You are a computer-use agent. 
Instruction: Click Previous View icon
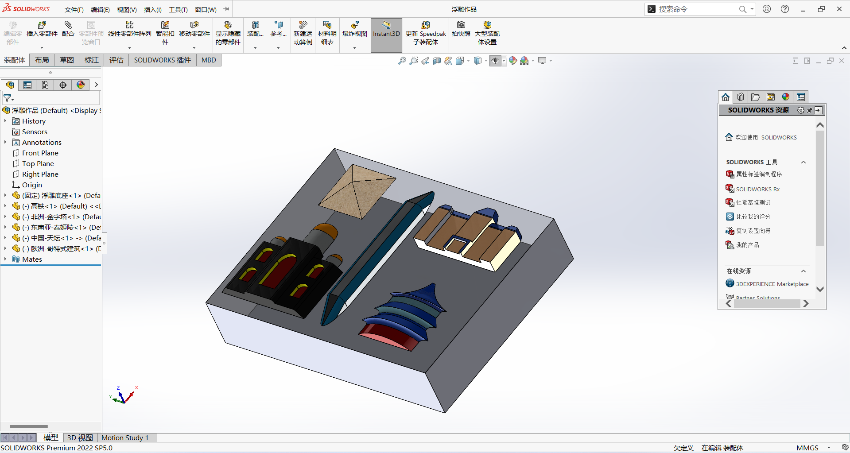[425, 61]
